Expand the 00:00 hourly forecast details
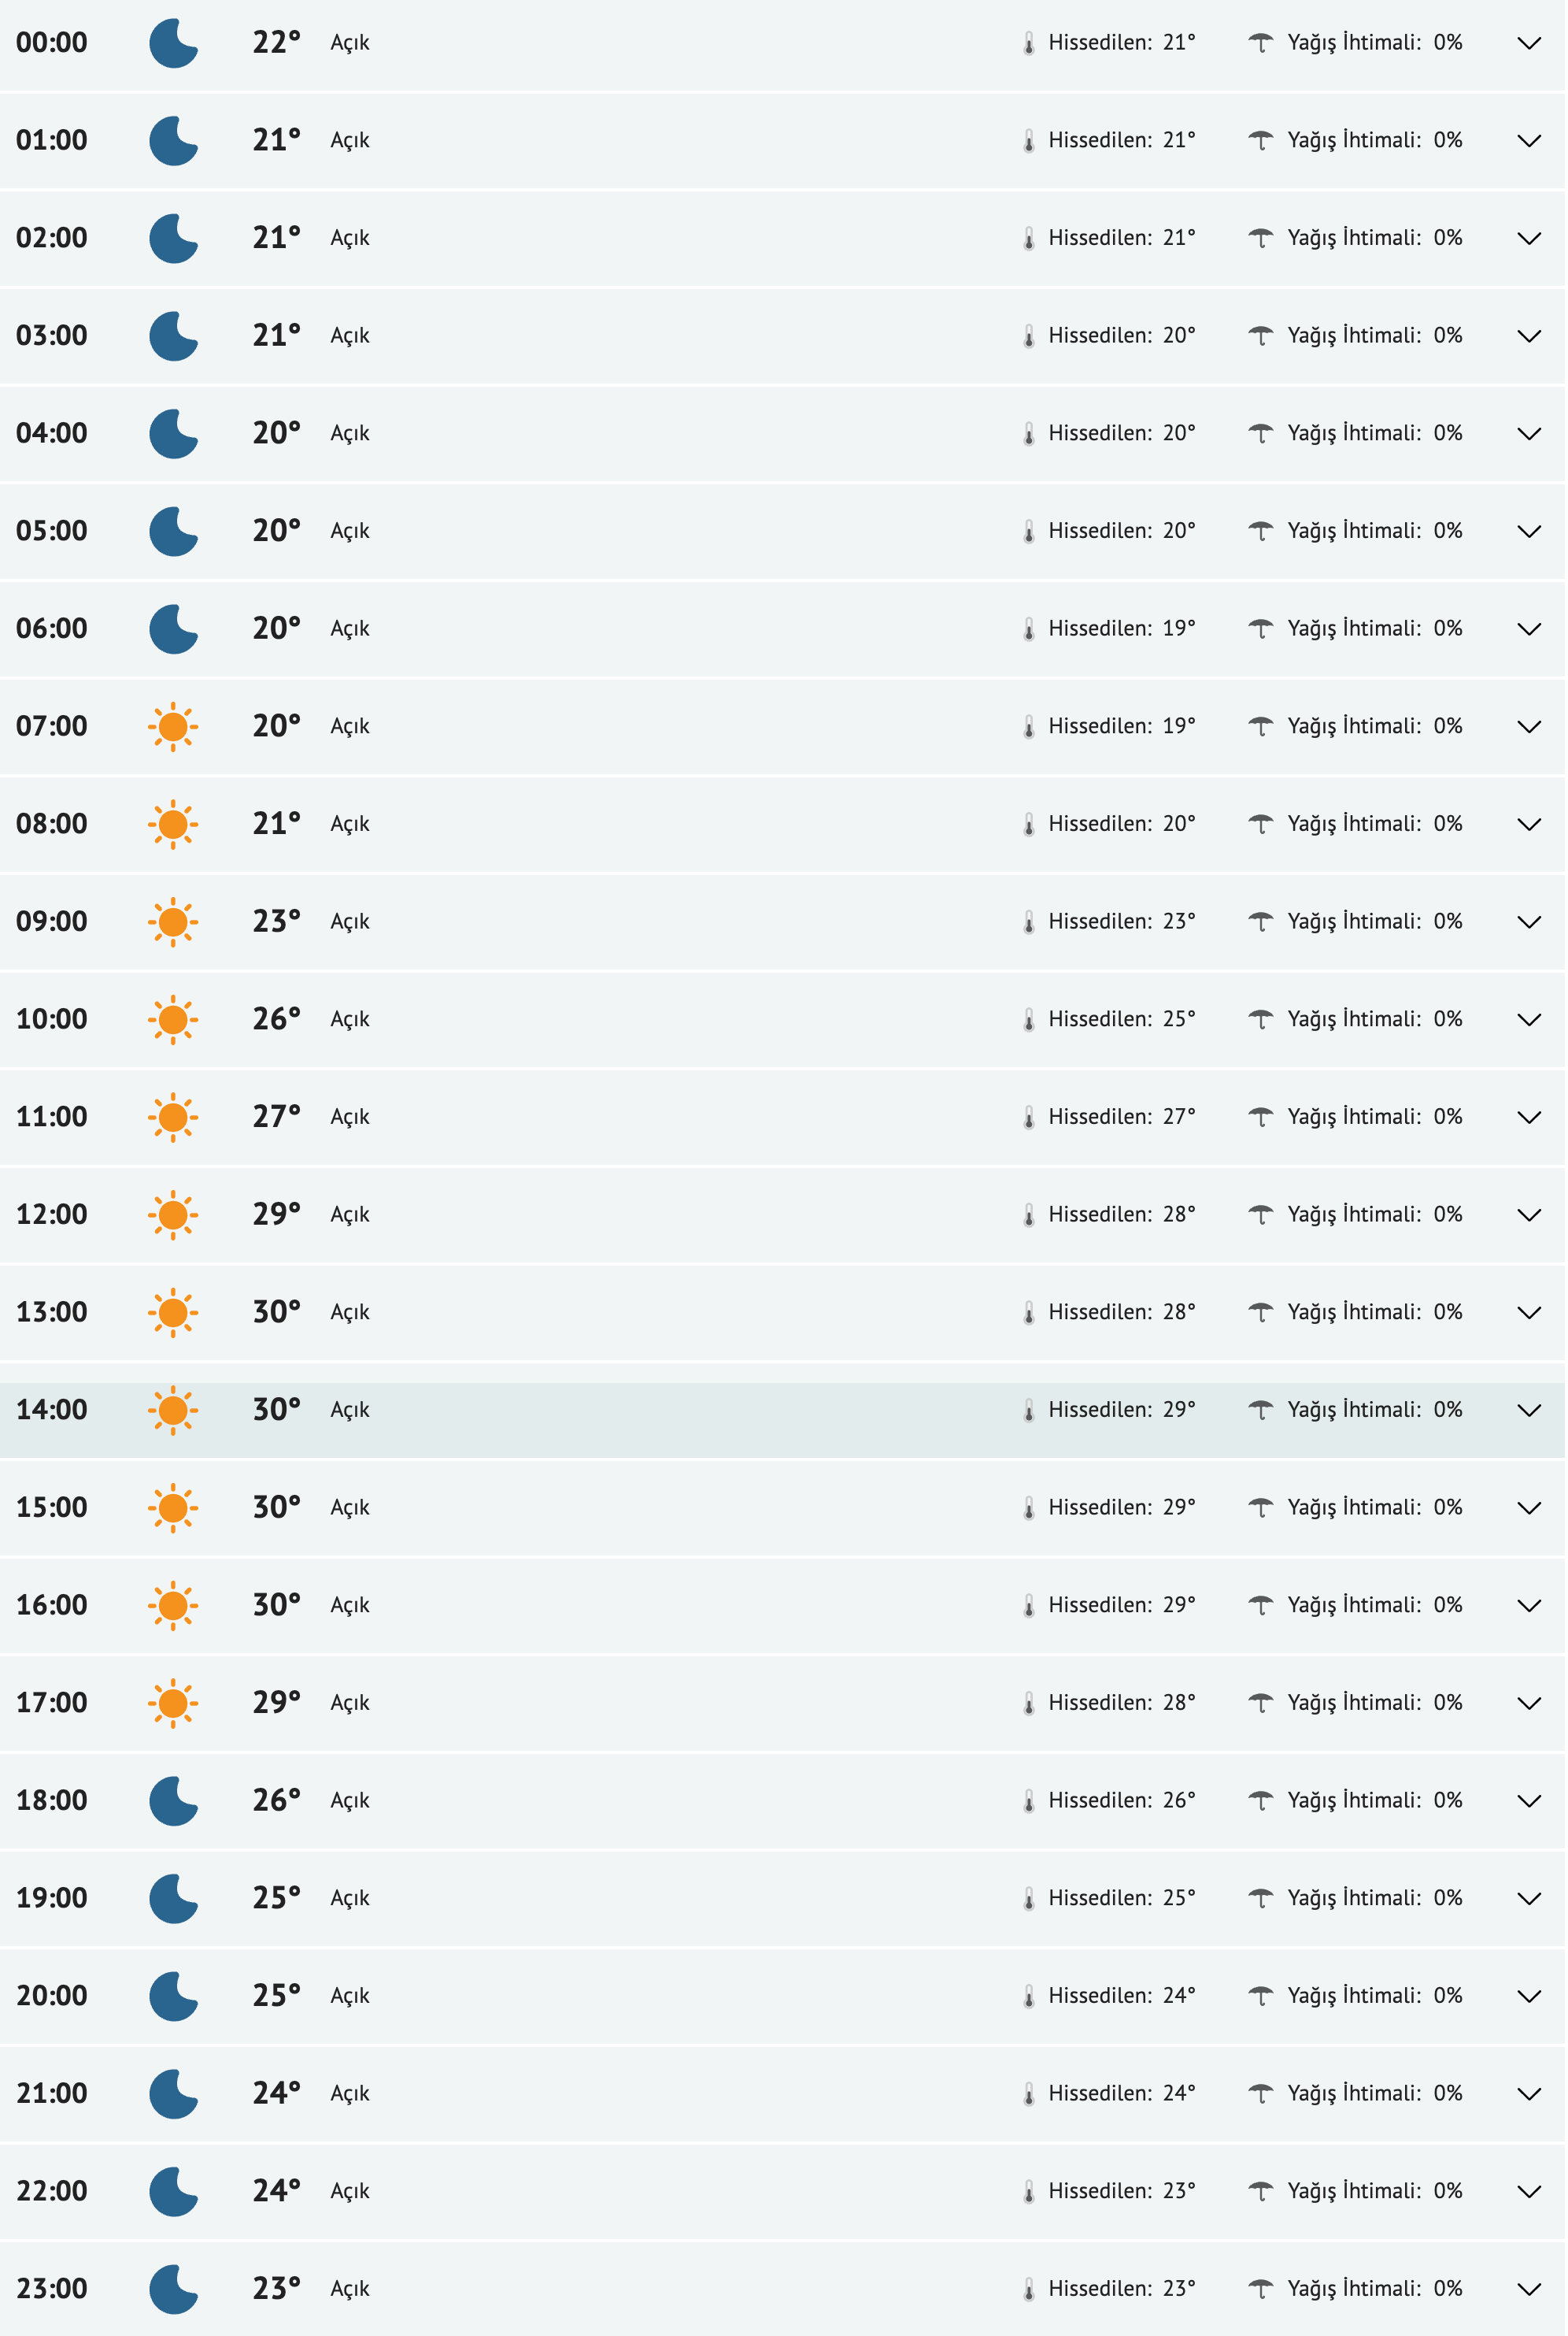The height and width of the screenshot is (2336, 1568). pos(1530,44)
